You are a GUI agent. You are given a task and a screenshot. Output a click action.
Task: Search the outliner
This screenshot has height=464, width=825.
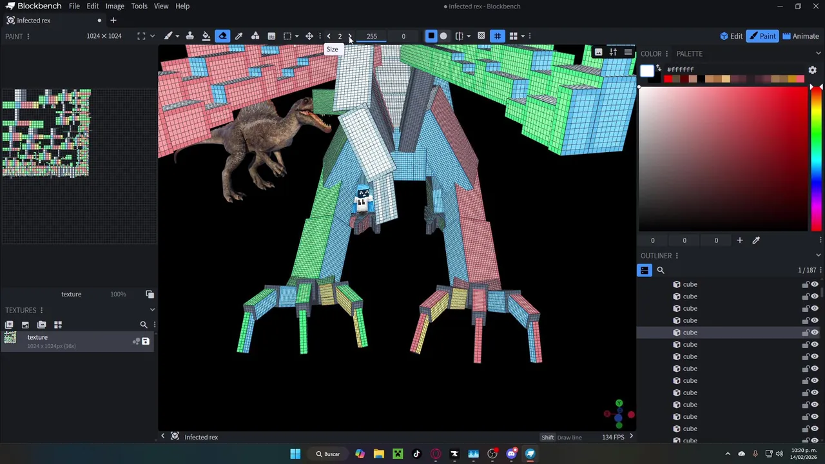661,271
